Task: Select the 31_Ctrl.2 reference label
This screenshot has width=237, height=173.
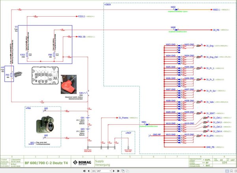Action: click(x=217, y=122)
